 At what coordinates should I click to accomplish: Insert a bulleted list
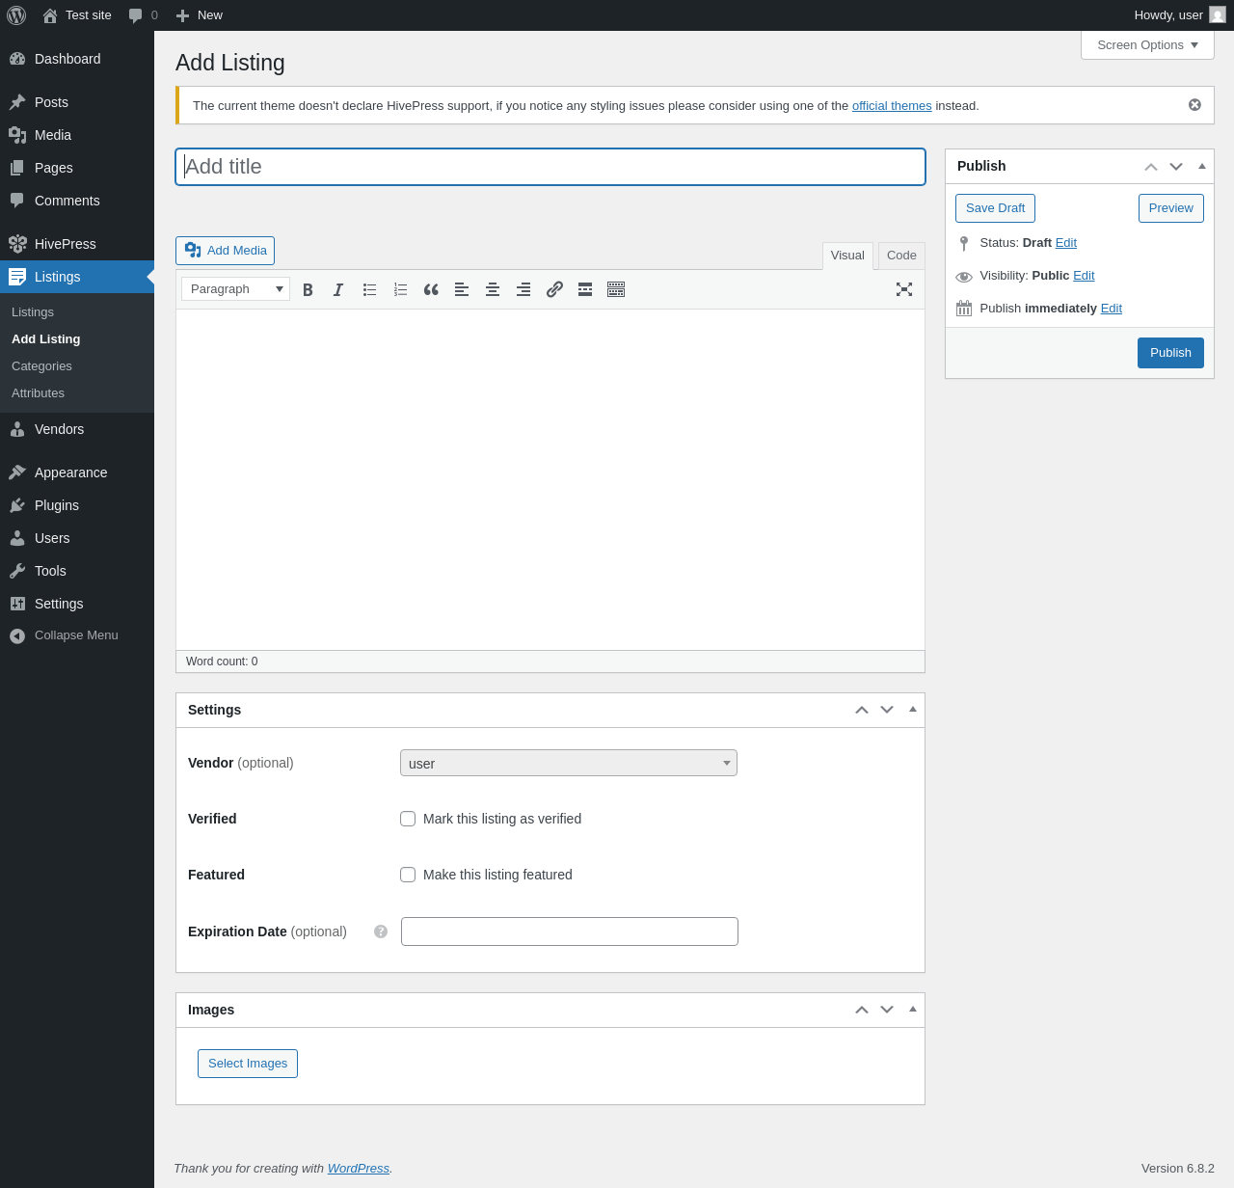(x=369, y=289)
